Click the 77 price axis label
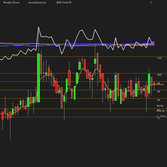The image size is (167, 167). pos(159,119)
